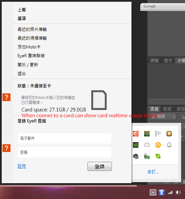
Task: Click the 密碼 password field
Action: 65,152
